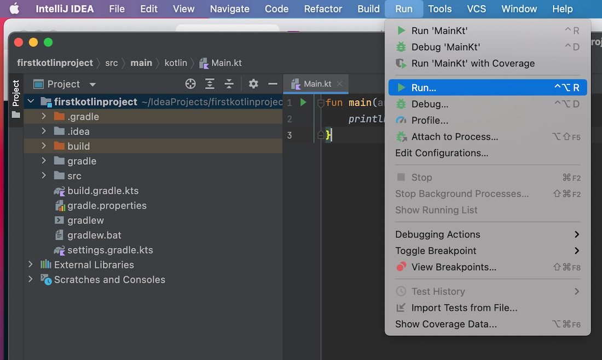Viewport: 602px width, 360px height.
Task: Click the settings.gradle.kts file icon
Action: coord(60,250)
